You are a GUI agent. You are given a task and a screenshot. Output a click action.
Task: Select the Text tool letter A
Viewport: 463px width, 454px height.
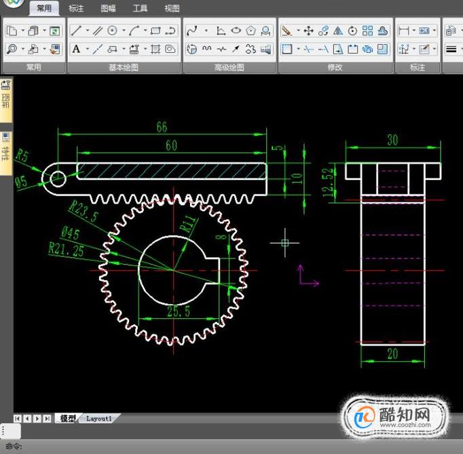(x=76, y=49)
